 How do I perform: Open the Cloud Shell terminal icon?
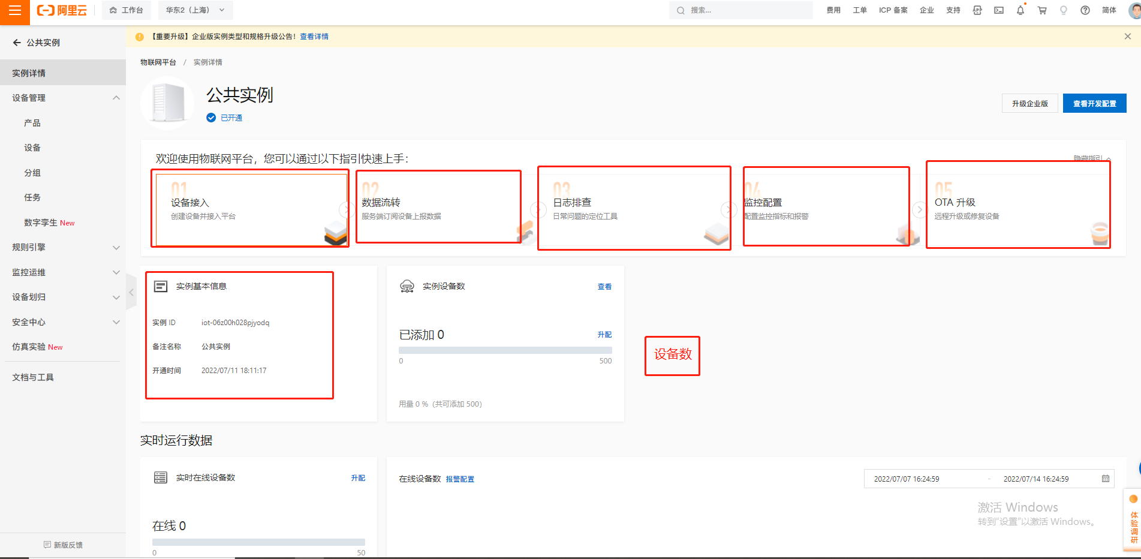coord(999,10)
